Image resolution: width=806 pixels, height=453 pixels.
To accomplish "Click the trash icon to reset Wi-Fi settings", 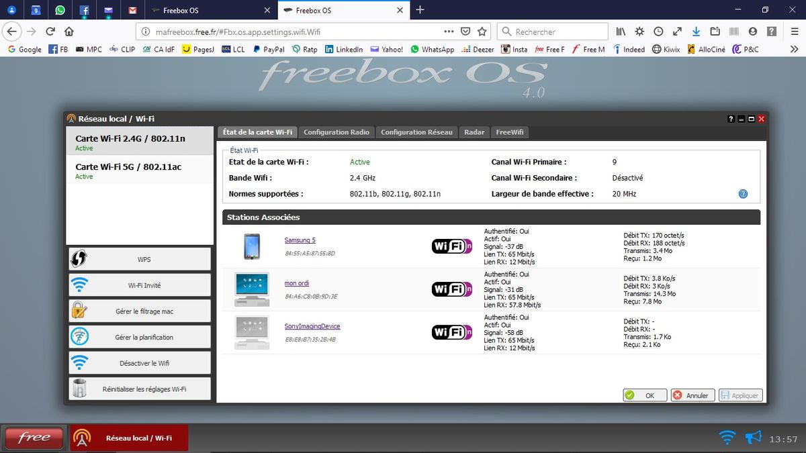I will pos(79,388).
